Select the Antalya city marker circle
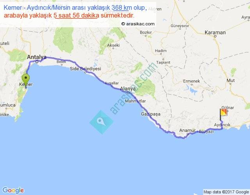Viewport: 250px width, 195px height. (37, 62)
